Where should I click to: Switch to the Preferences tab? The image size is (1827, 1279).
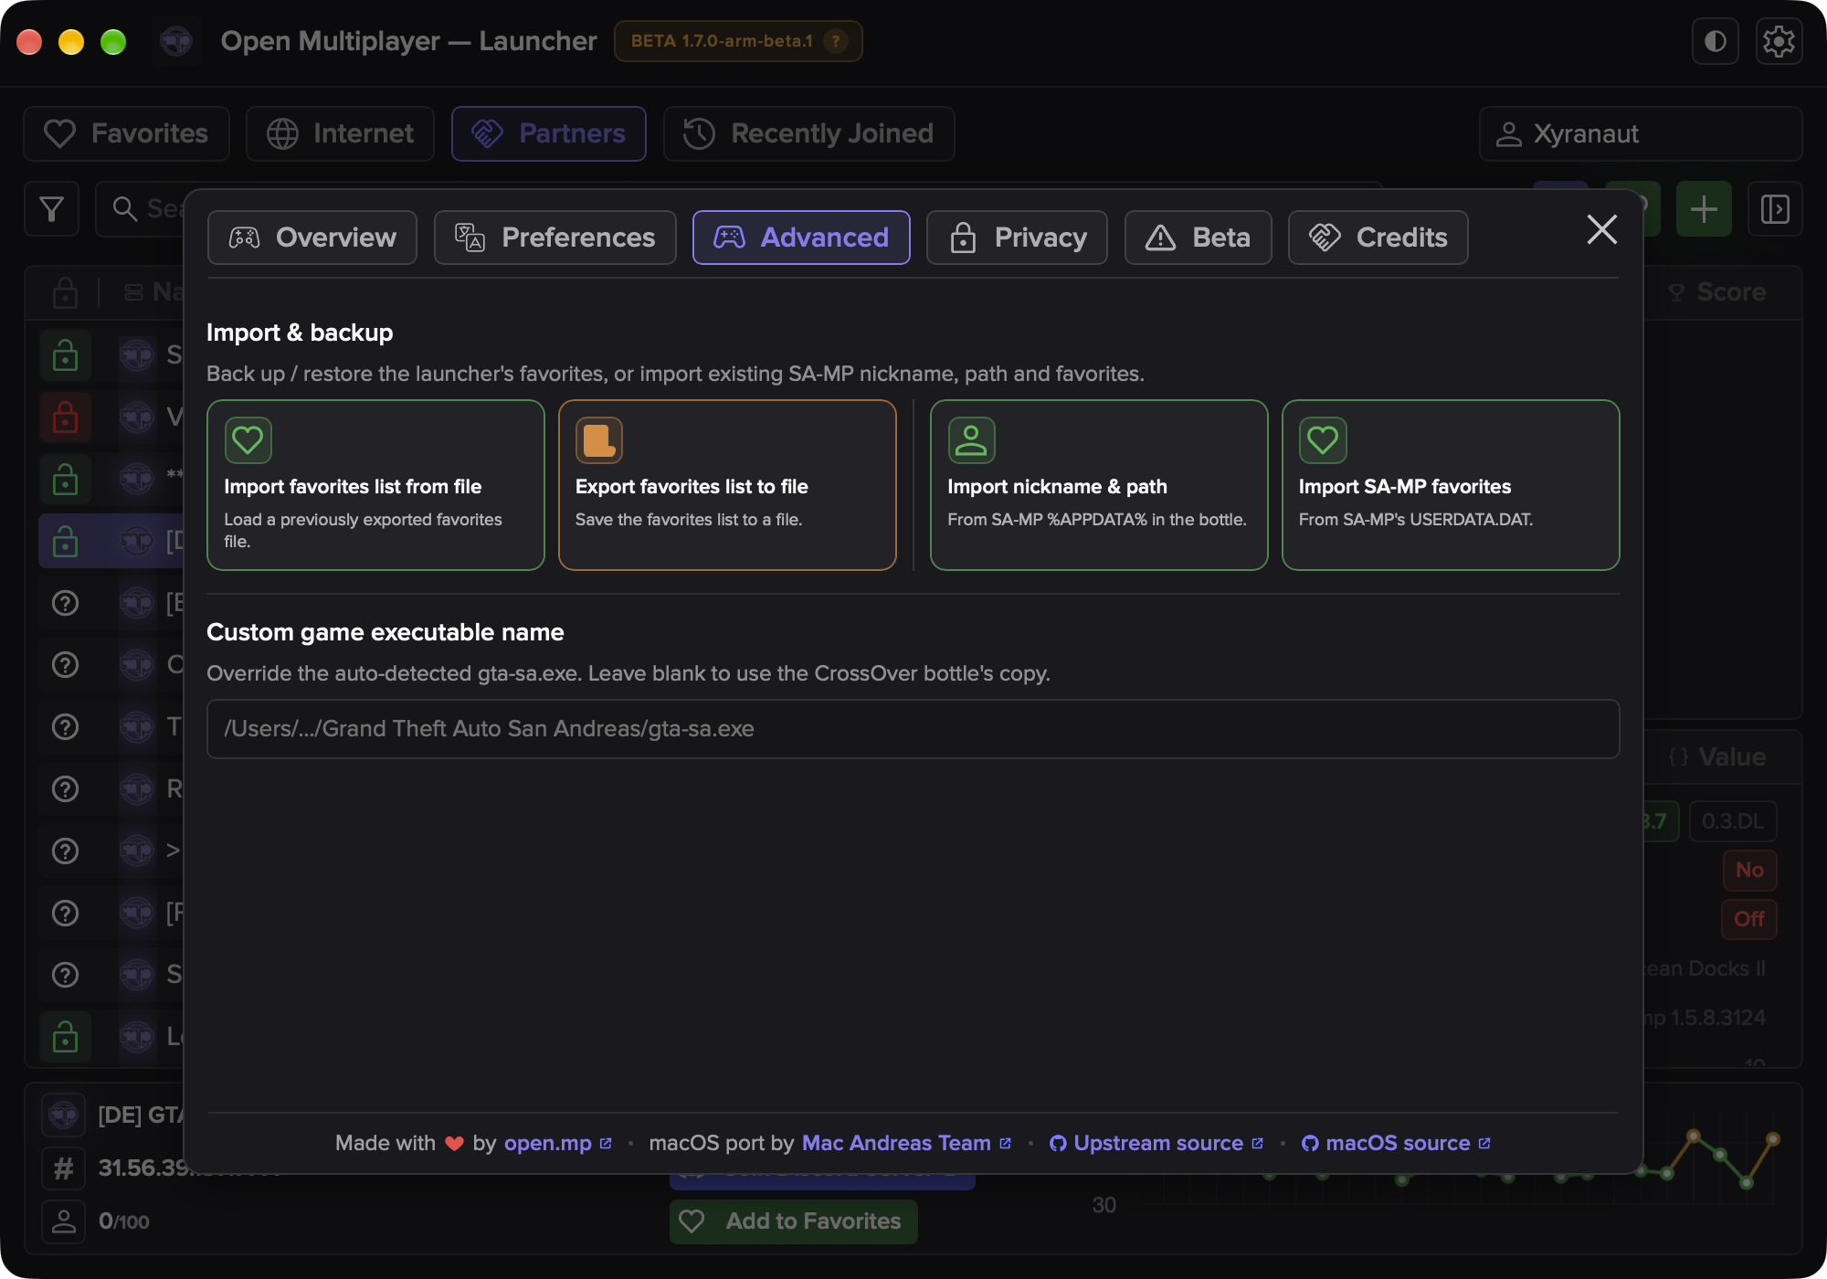coord(554,238)
